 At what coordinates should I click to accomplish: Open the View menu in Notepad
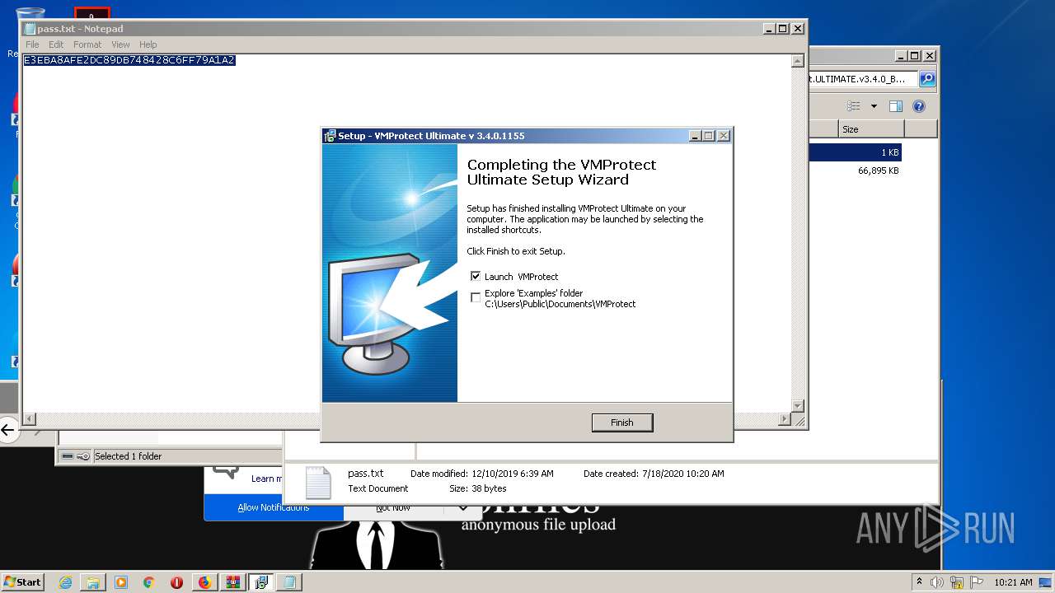pyautogui.click(x=120, y=44)
